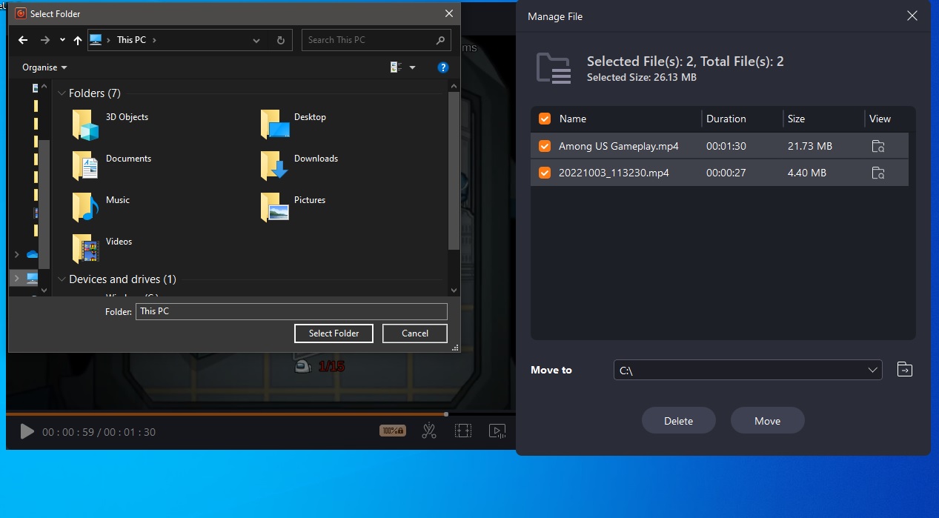The image size is (939, 518).
Task: Go back in the Select Folder dialog
Action: pyautogui.click(x=23, y=40)
